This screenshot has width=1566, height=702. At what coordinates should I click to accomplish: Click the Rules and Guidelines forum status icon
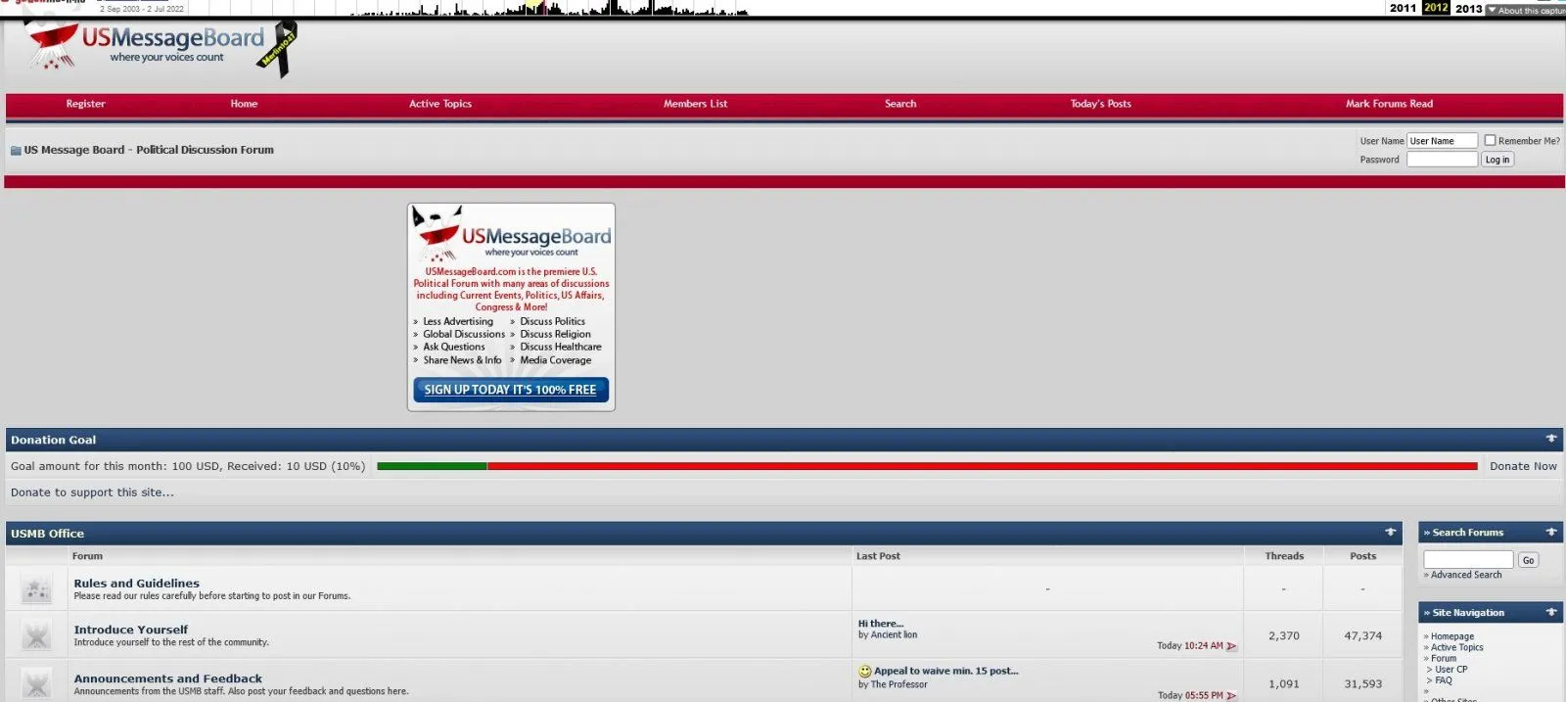(x=36, y=589)
